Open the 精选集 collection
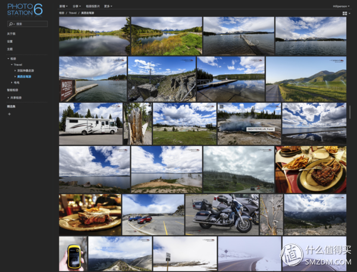This screenshot has width=357, height=272. (x=11, y=106)
